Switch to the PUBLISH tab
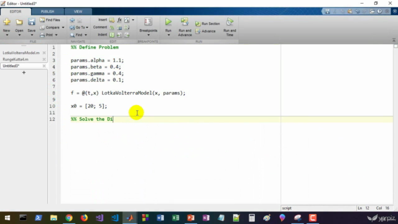 point(47,11)
